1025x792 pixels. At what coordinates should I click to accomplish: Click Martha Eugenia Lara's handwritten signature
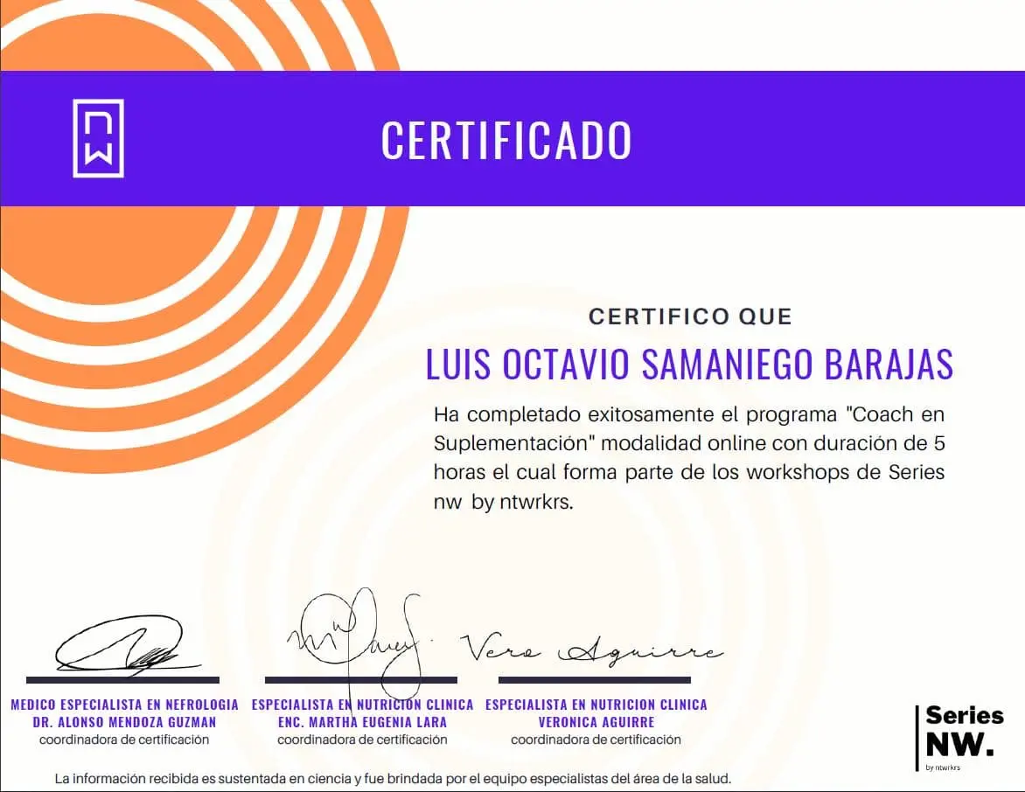click(359, 634)
